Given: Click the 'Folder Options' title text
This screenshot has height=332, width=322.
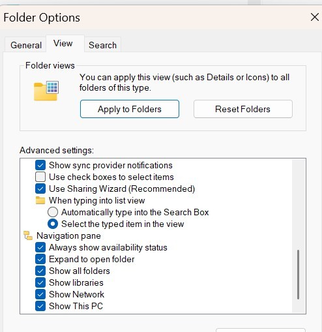Looking at the screenshot, I should pyautogui.click(x=42, y=18).
